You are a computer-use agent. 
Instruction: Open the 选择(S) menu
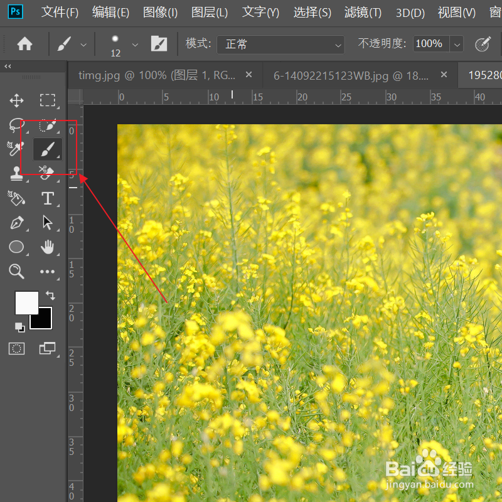tap(312, 13)
